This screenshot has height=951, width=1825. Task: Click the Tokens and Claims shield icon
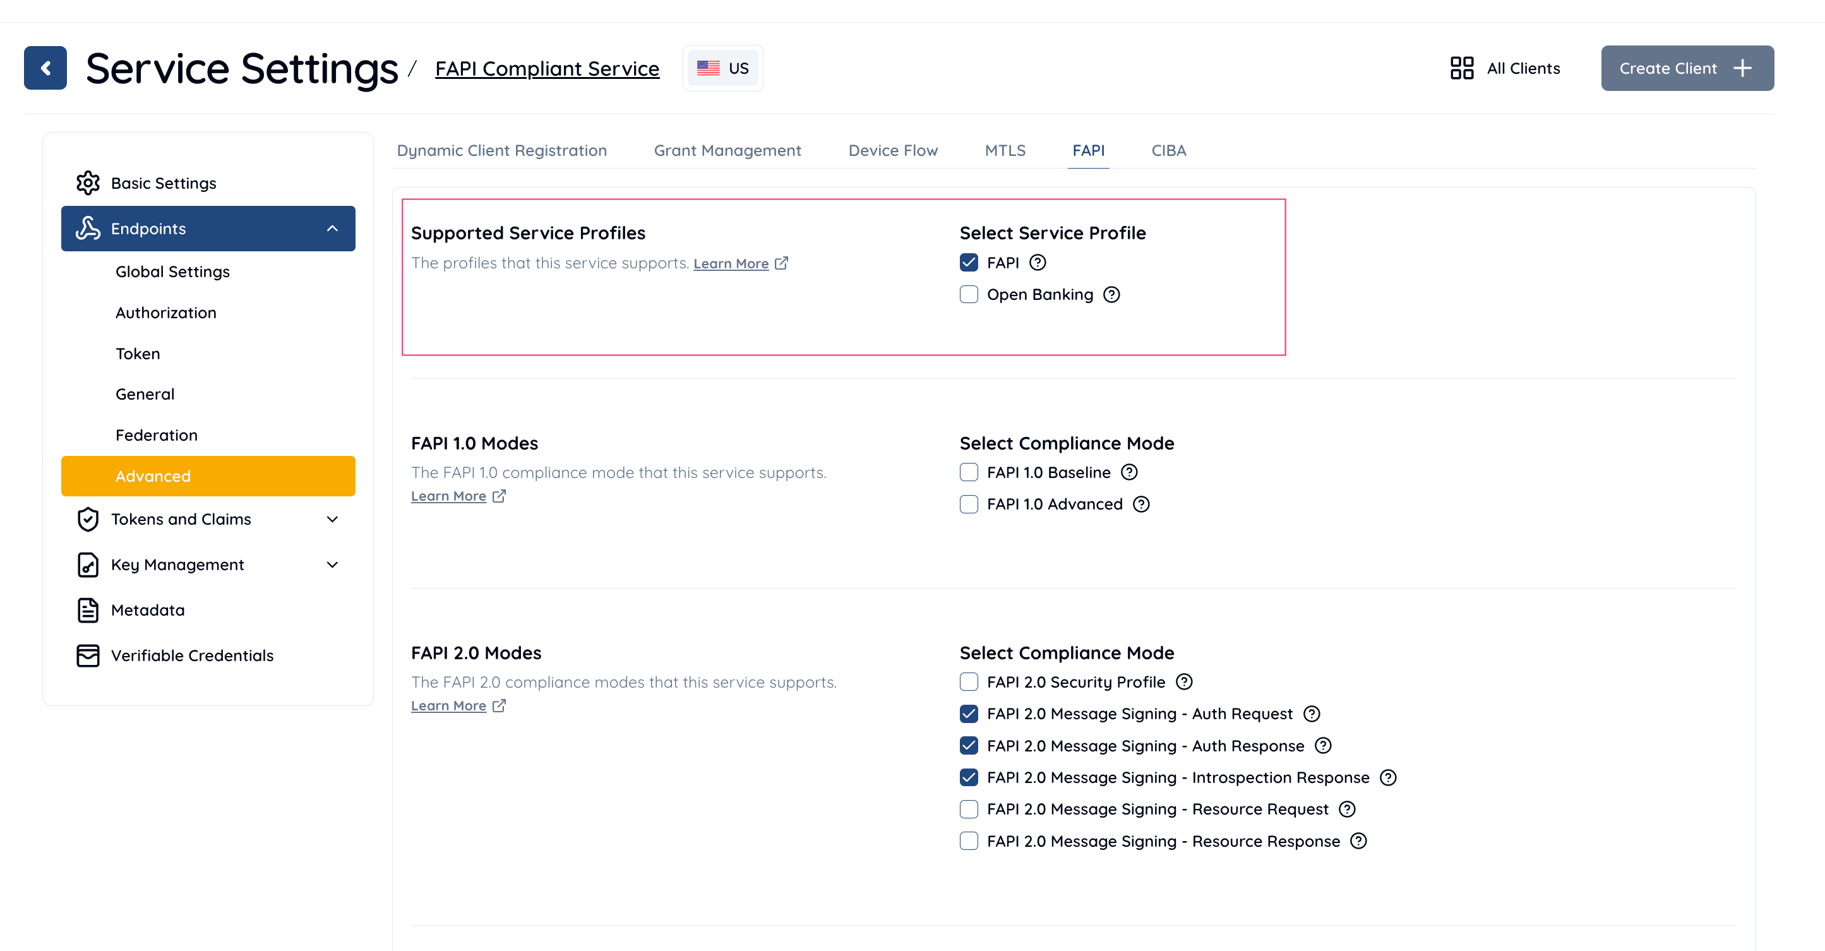(x=88, y=518)
